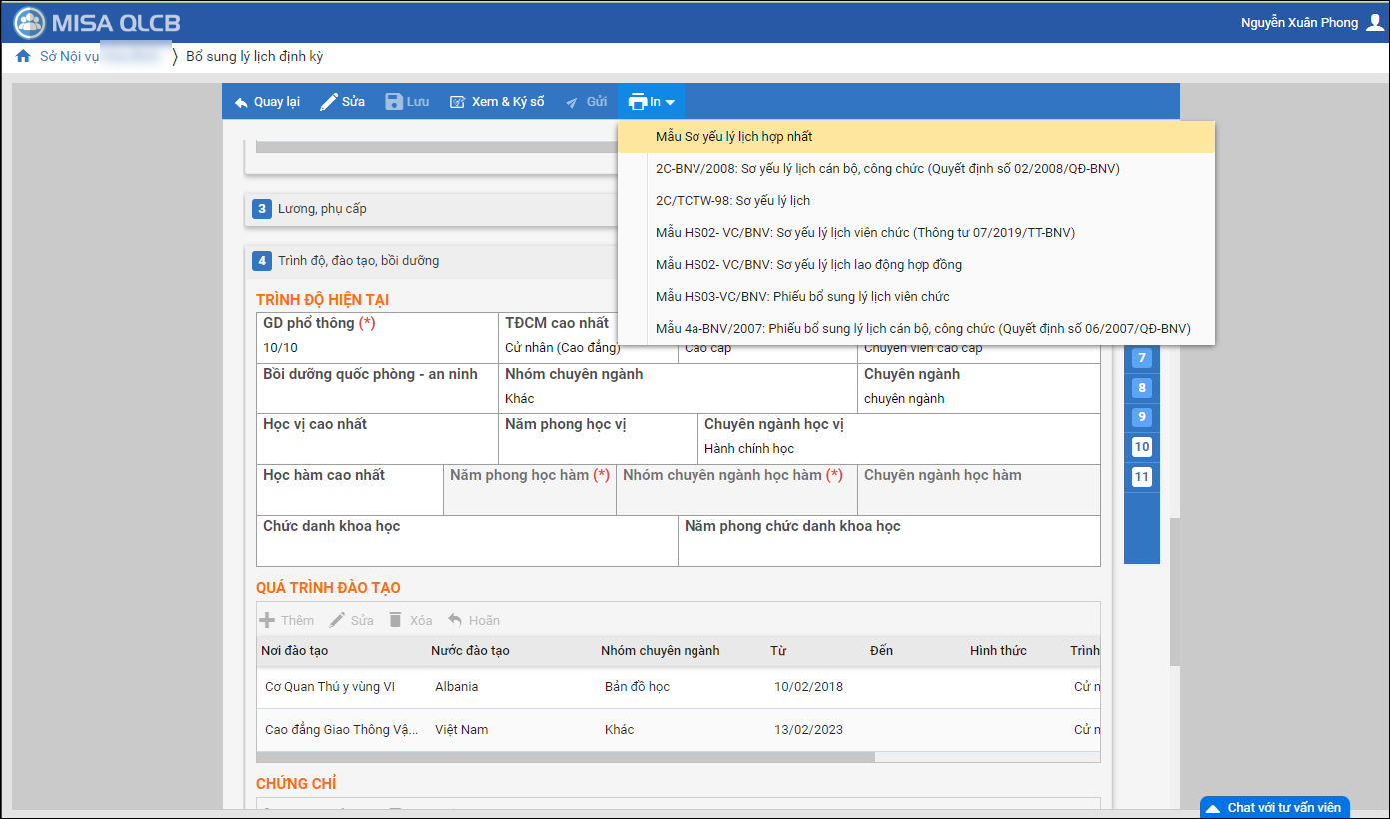The width and height of the screenshot is (1390, 819).
Task: Click the home icon in breadcrumb
Action: pyautogui.click(x=23, y=57)
